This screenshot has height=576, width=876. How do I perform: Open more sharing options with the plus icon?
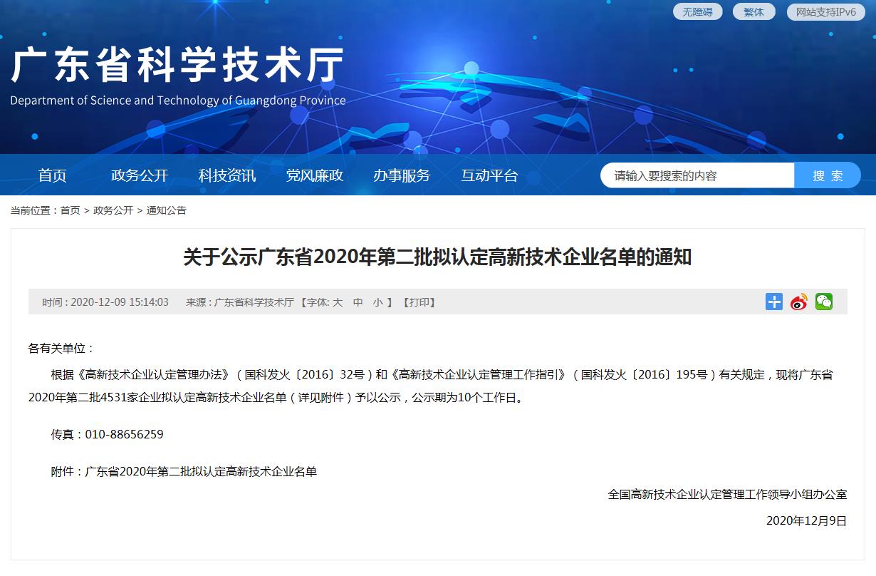773,302
